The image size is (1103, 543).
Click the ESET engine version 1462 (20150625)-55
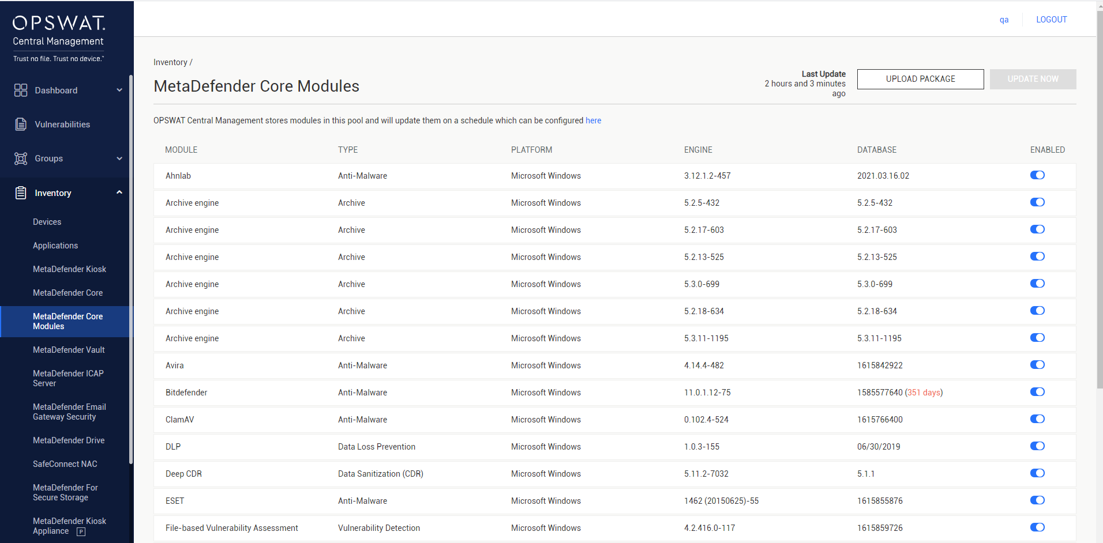coord(721,501)
